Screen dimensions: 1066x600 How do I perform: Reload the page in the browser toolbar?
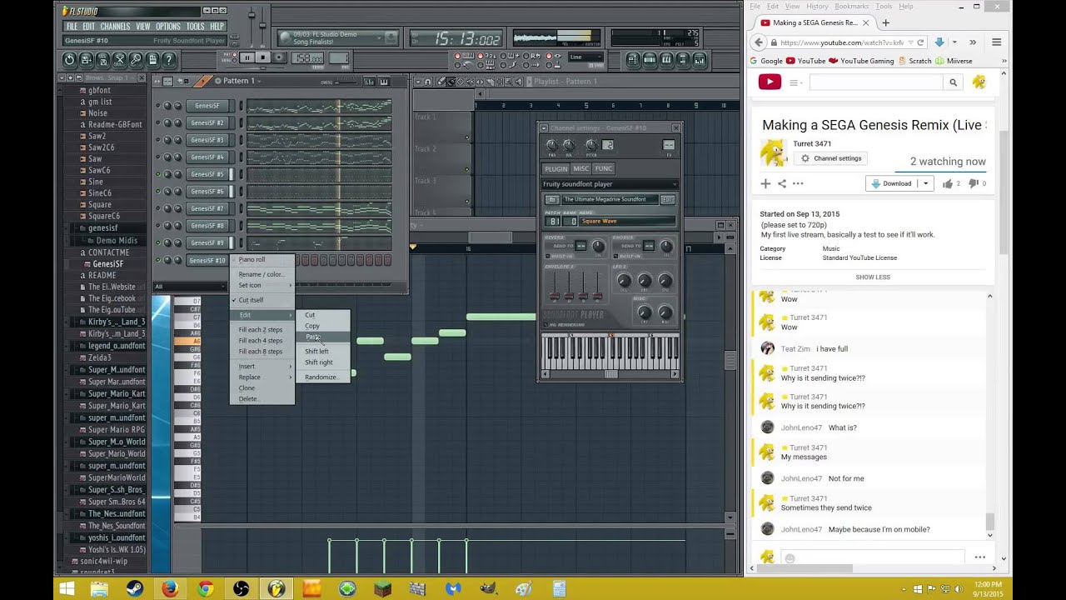[x=920, y=42]
